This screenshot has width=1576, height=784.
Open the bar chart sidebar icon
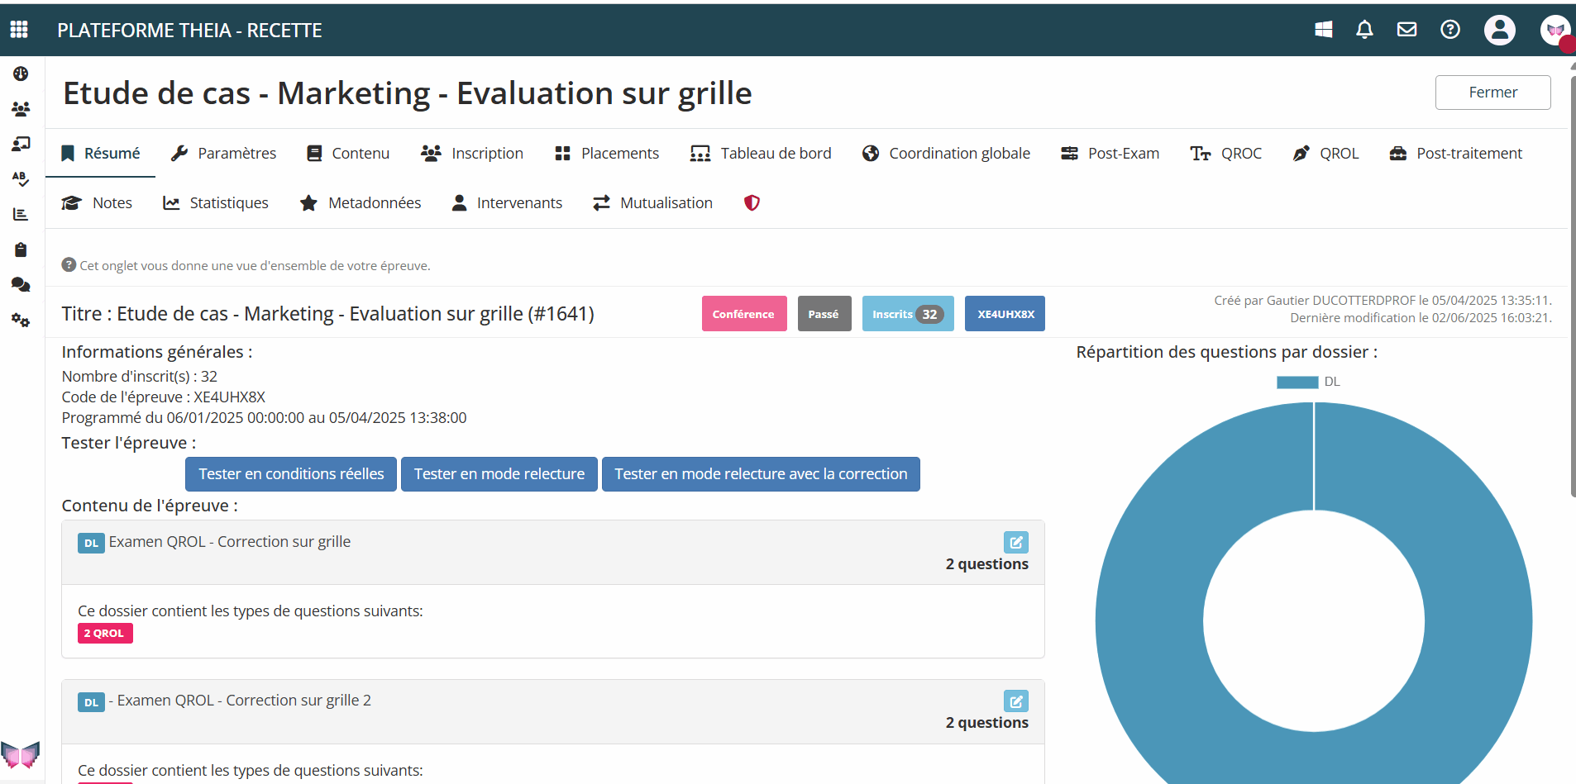[21, 214]
